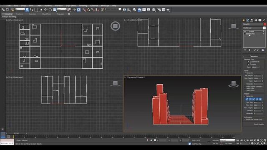
Task: Toggle Window/Crossing selection mode icon
Action: [40, 10]
